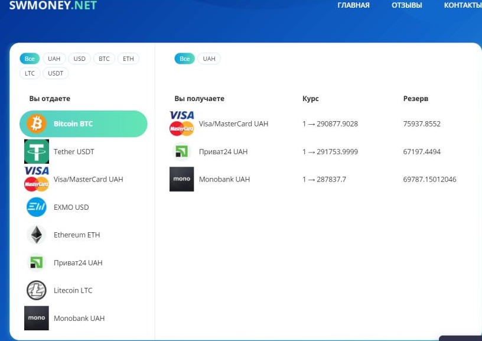
Task: Choose Tether USDT label to give
Action: pos(74,152)
